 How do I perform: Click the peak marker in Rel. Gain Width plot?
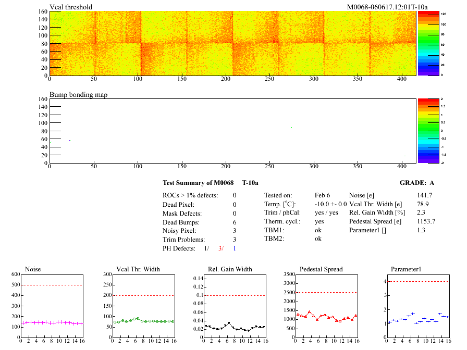(x=228, y=323)
